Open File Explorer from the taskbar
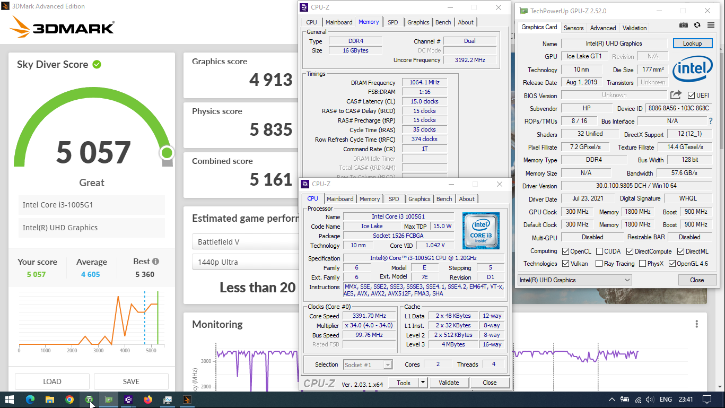The width and height of the screenshot is (725, 408). coord(49,400)
